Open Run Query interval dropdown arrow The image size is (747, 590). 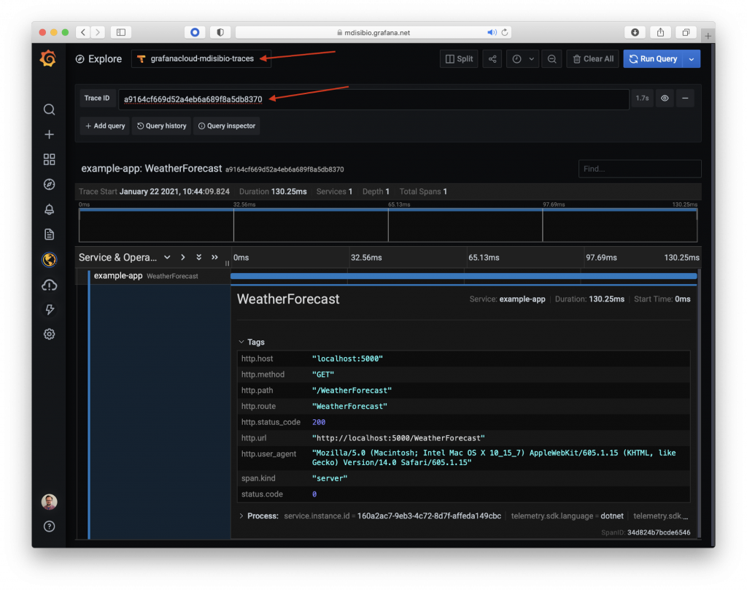(x=692, y=58)
